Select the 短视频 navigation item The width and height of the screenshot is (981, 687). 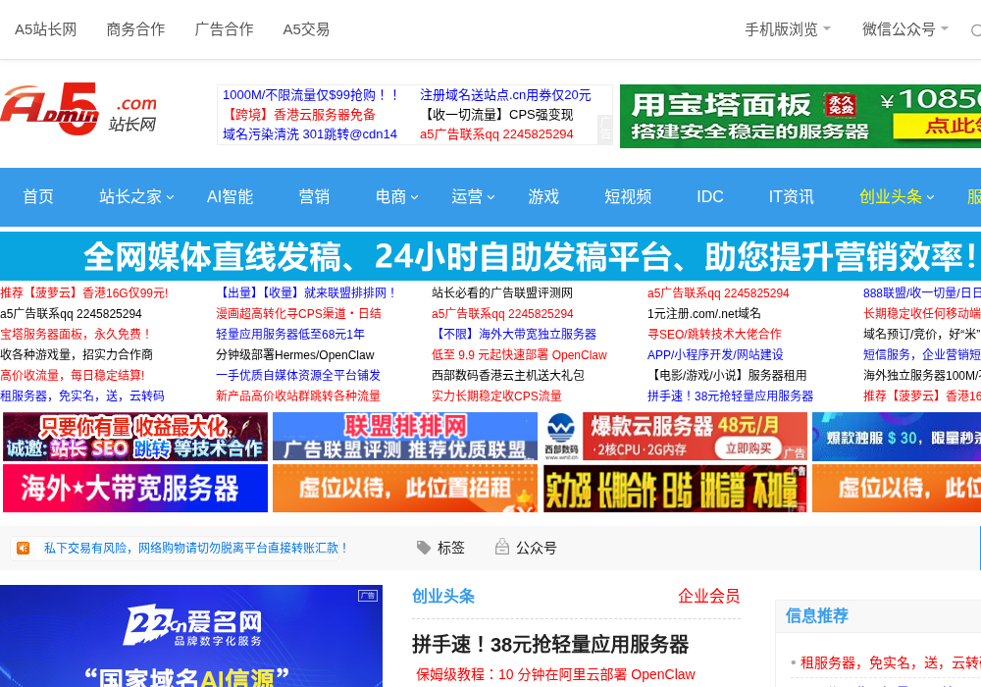[628, 196]
